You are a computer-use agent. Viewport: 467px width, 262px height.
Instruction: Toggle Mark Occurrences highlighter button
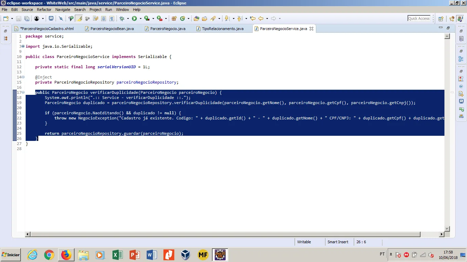pos(79,19)
